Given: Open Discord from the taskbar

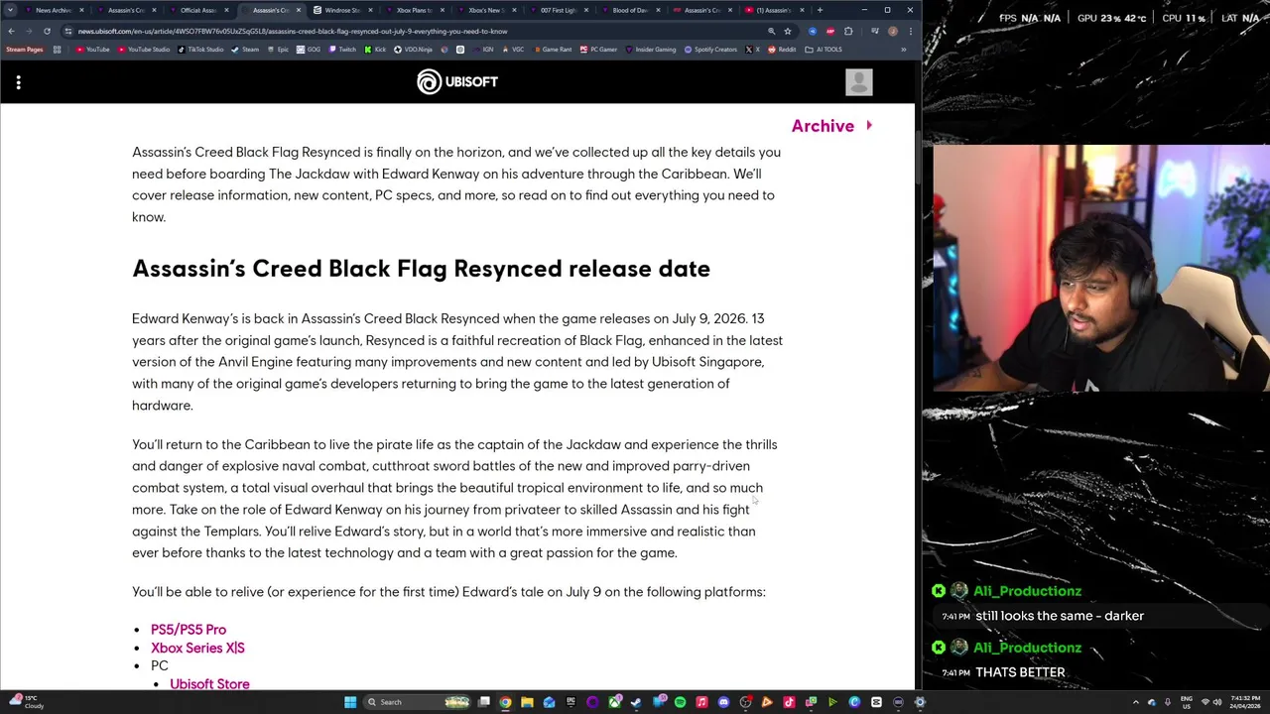Looking at the screenshot, I should click(x=723, y=702).
